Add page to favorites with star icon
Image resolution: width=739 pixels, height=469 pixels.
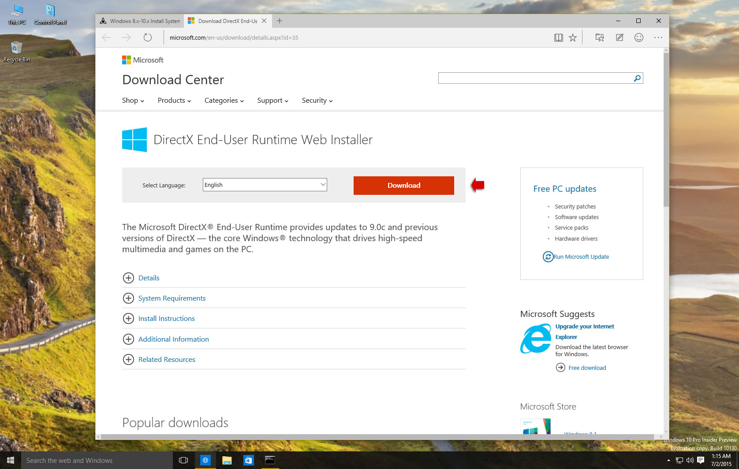pos(573,37)
